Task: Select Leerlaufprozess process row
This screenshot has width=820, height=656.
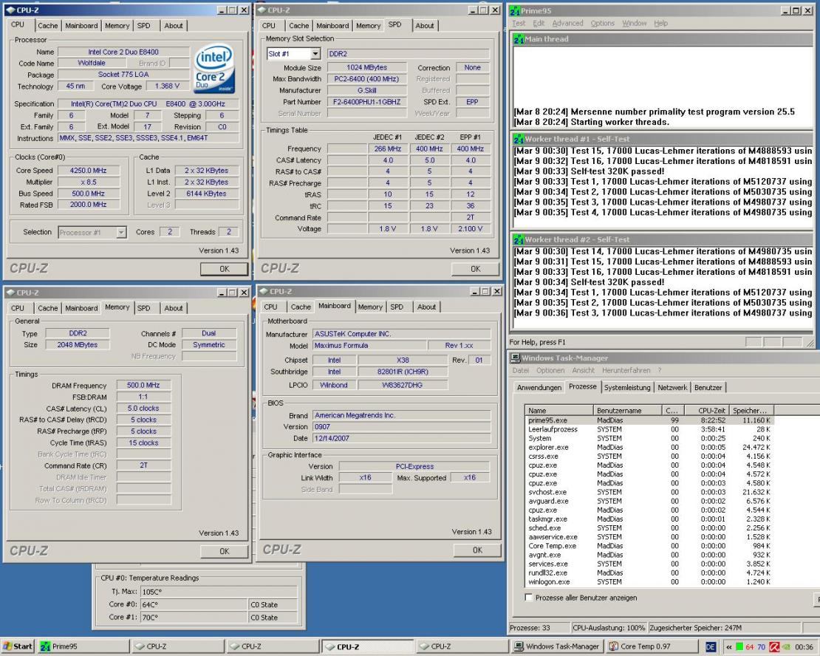Action: point(649,429)
